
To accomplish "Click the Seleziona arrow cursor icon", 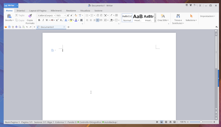I will pos(191,16).
